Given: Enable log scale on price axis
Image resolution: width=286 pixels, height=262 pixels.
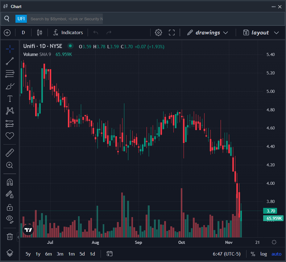Looking at the screenshot, I should click(263, 254).
